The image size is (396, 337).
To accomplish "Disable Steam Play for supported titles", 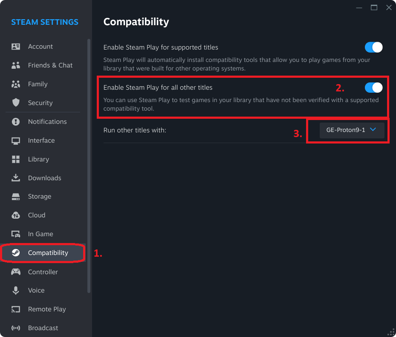I will point(373,47).
